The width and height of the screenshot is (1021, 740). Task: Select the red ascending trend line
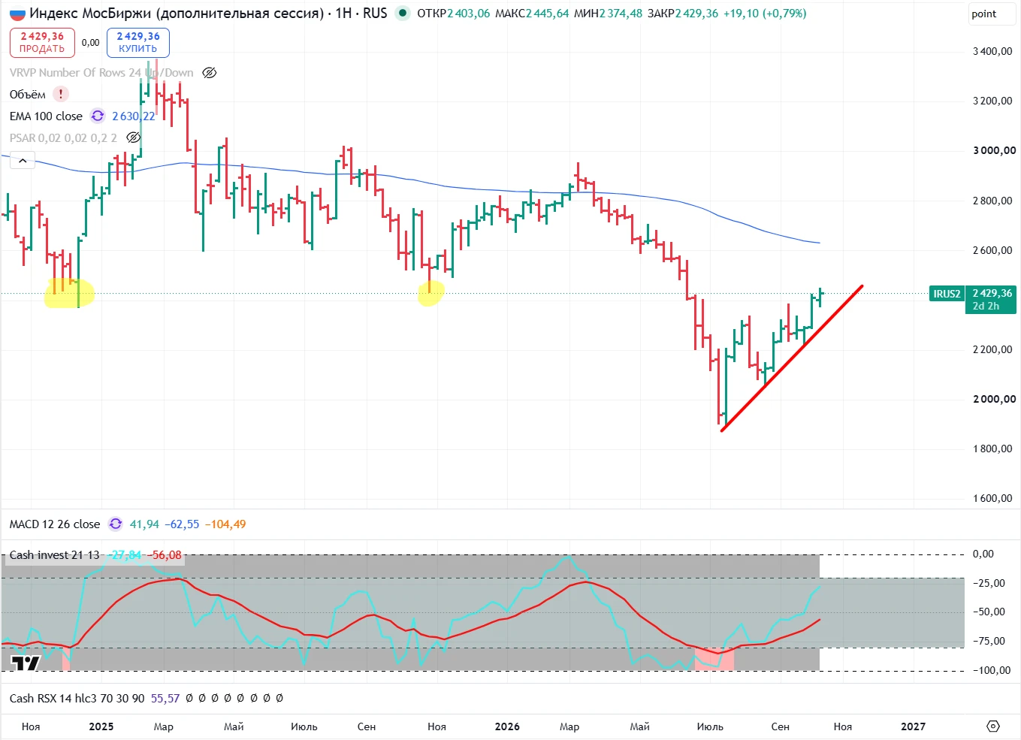pyautogui.click(x=791, y=358)
